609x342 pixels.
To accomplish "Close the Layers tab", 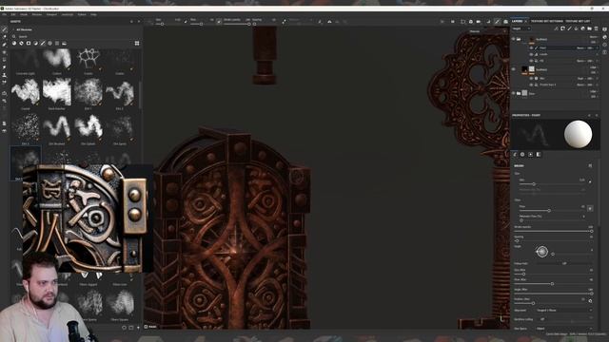I will 526,21.
